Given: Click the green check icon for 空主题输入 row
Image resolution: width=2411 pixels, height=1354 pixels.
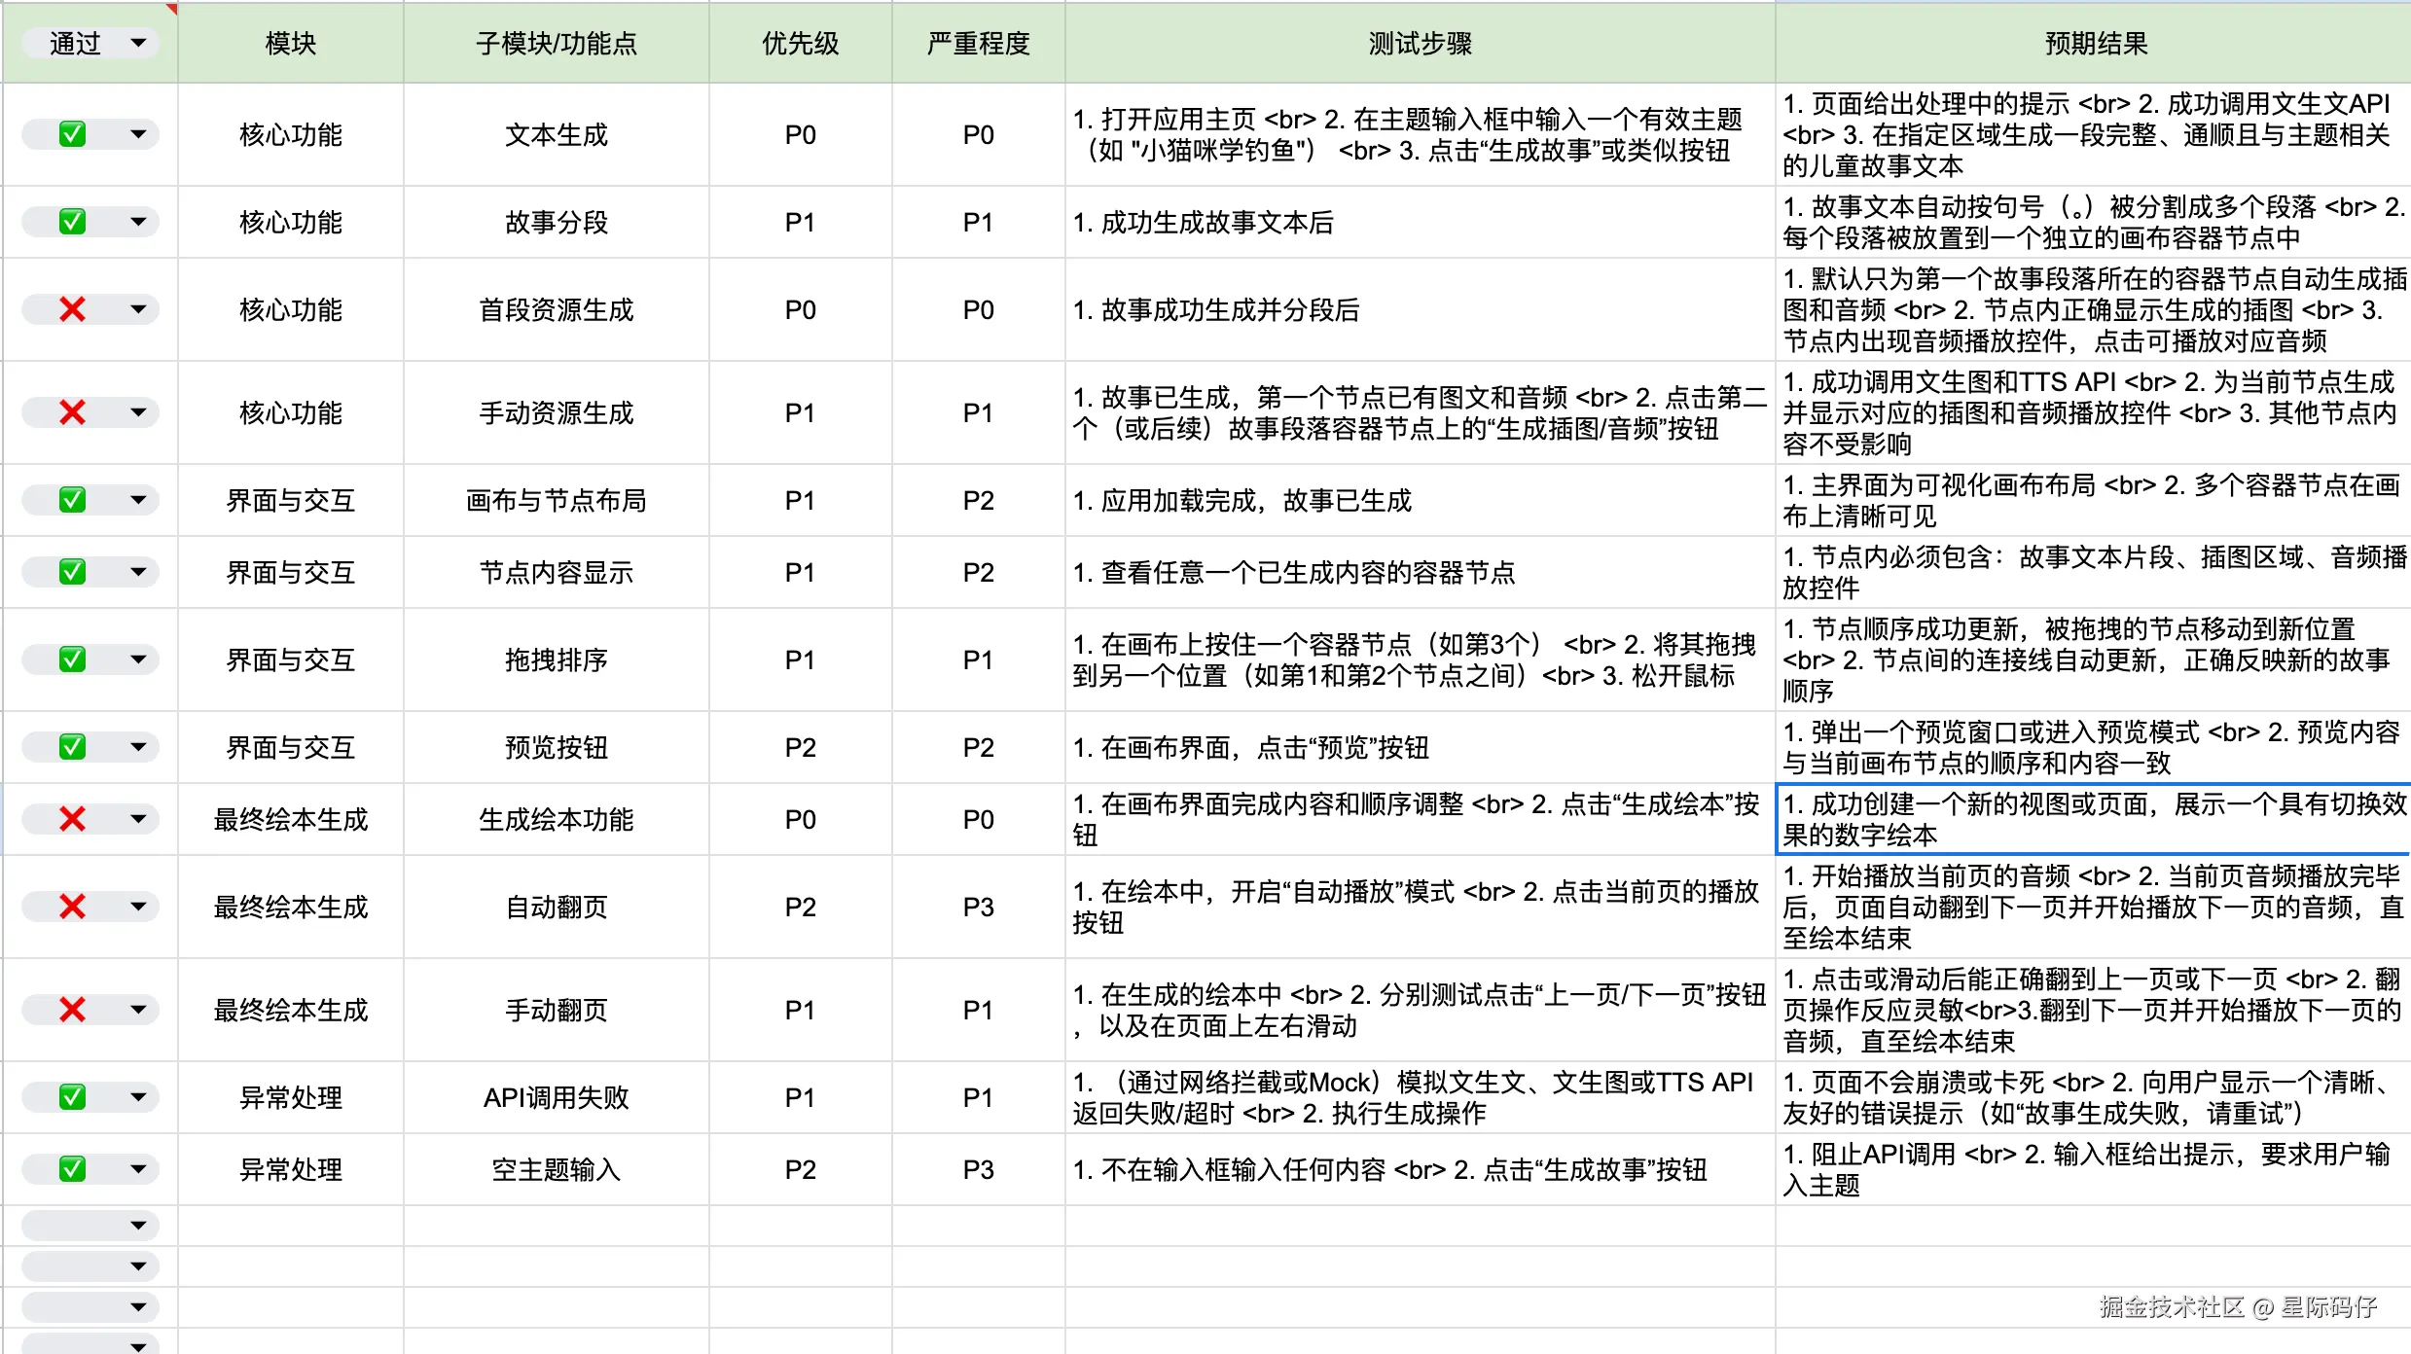Looking at the screenshot, I should [x=72, y=1169].
